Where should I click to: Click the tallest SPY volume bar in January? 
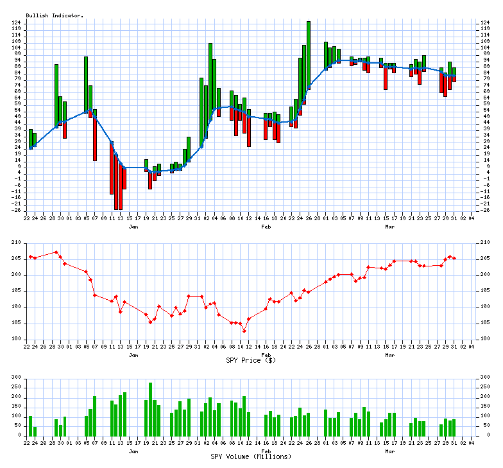[150, 409]
